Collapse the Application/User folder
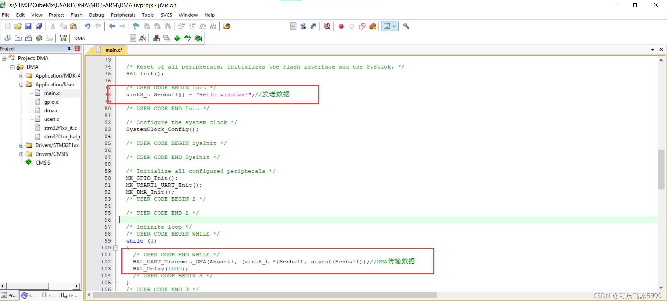Image resolution: width=667 pixels, height=302 pixels. pyautogui.click(x=21, y=85)
